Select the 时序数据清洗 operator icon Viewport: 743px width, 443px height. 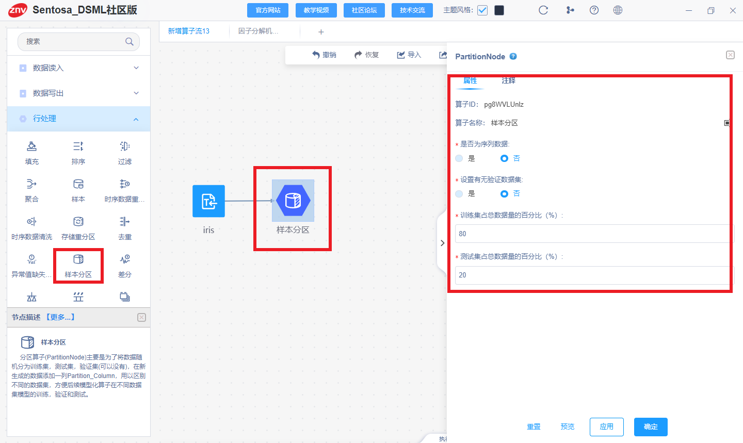tap(31, 222)
